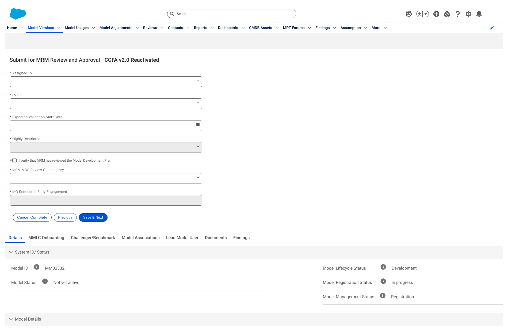Show info tooltip for Model Registration Status

pyautogui.click(x=383, y=281)
